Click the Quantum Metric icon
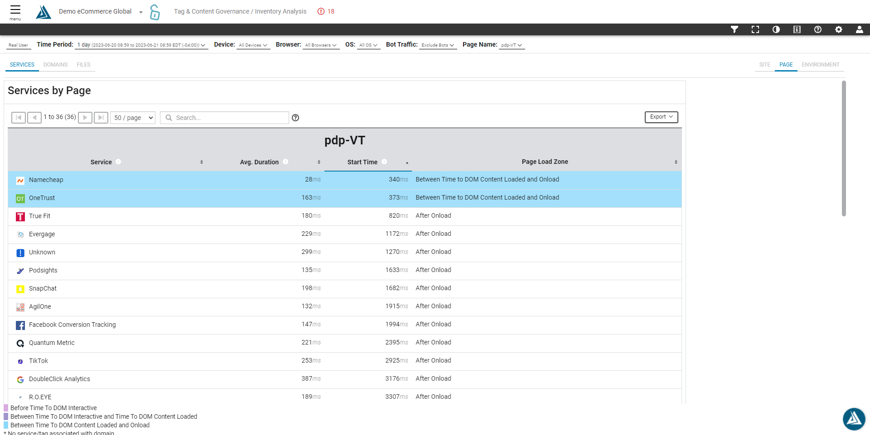The height and width of the screenshot is (435, 870). coord(20,344)
